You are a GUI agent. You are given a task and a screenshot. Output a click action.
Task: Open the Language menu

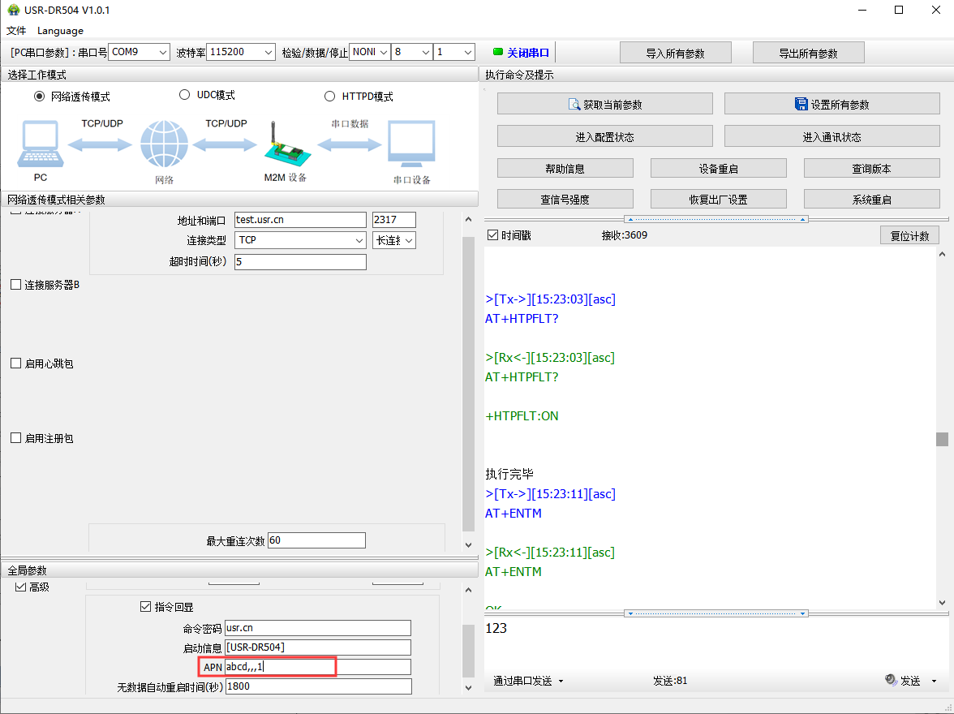pos(60,31)
